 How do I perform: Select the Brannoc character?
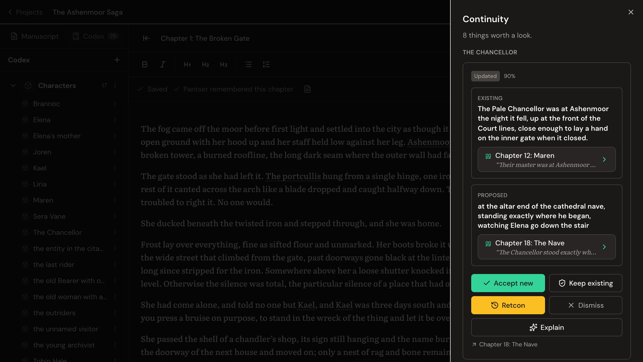tap(46, 104)
